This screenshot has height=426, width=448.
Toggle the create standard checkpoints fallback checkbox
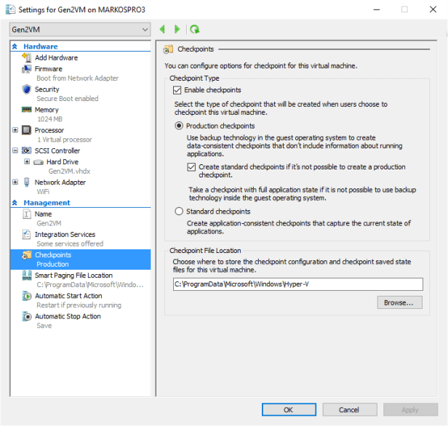(x=191, y=167)
